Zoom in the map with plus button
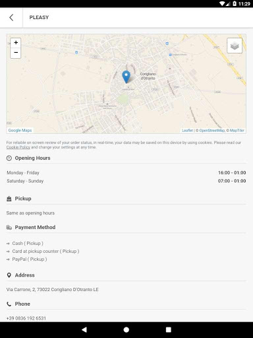Screen dimensions: 253x338 coord(16,43)
